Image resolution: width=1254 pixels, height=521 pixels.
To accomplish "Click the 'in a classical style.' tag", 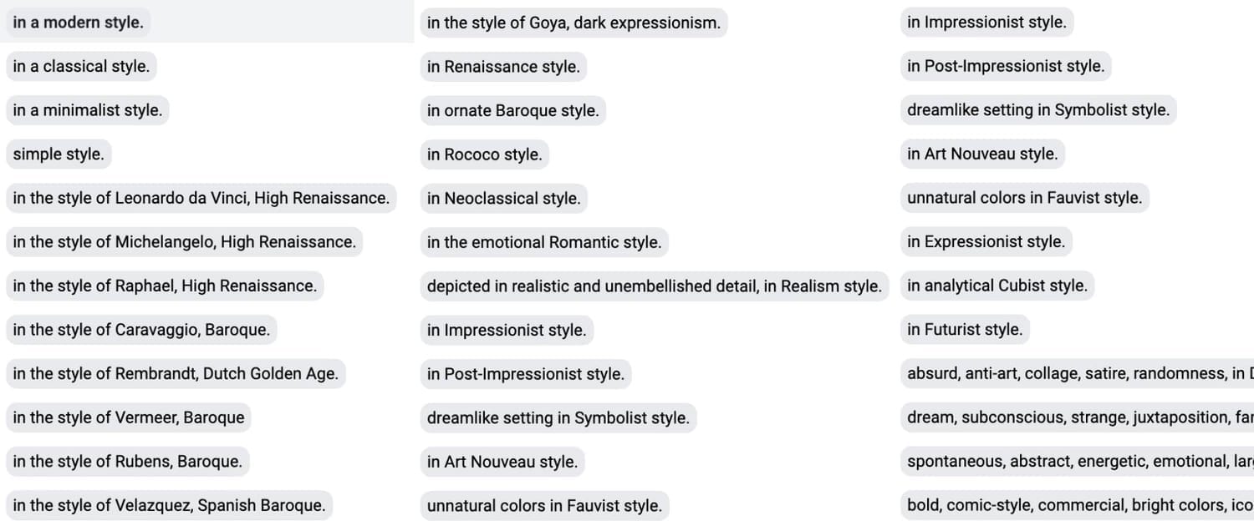I will click(81, 66).
